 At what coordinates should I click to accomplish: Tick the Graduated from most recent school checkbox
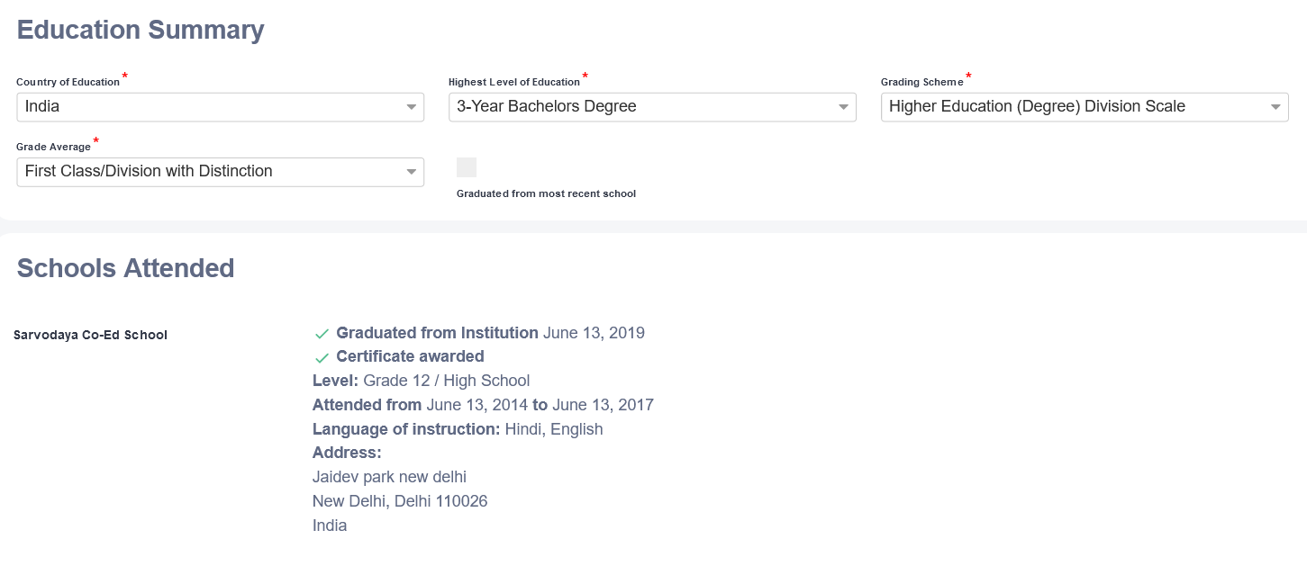point(467,167)
